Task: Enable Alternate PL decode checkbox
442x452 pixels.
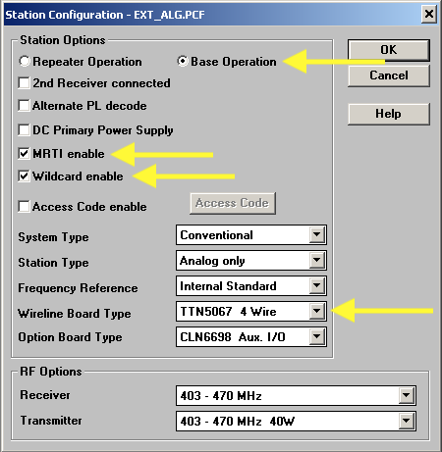Action: pyautogui.click(x=24, y=106)
